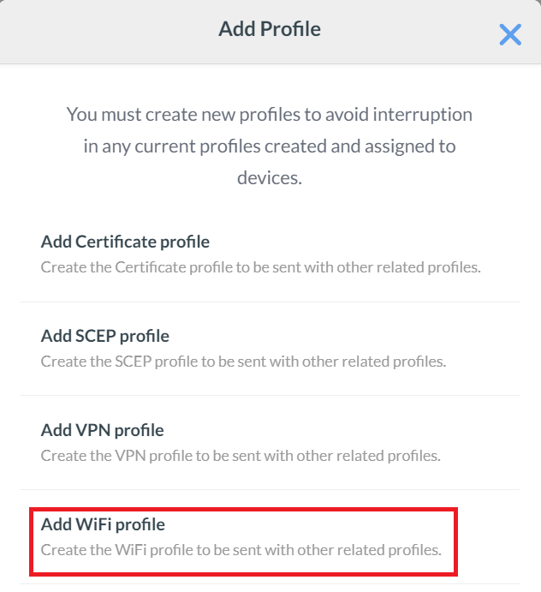Click the SCEP profile description text
The image size is (541, 592).
(x=243, y=361)
